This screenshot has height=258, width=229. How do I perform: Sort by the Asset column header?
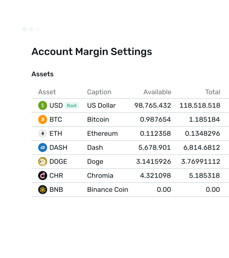pyautogui.click(x=47, y=92)
